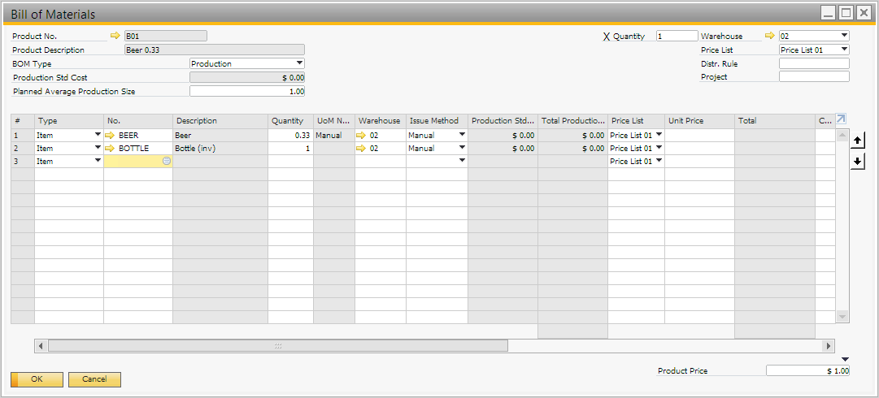Image resolution: width=879 pixels, height=398 pixels.
Task: Click the Product No. link arrow
Action: [x=115, y=36]
